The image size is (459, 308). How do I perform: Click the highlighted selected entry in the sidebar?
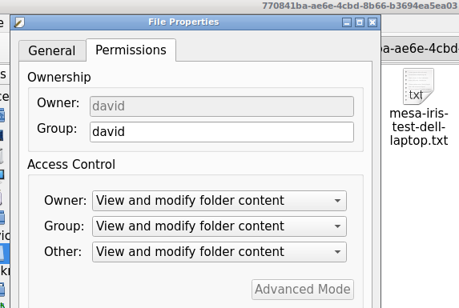click(5, 253)
